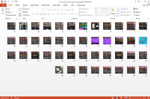Reset the slide layout
Viewport: 150px width, 99px height.
25,12
